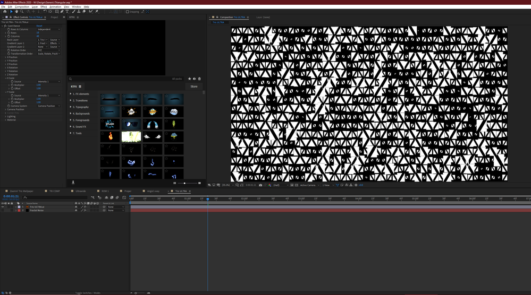Open Rows & Columns Independent dropdown
This screenshot has width=531, height=295.
coord(49,29)
